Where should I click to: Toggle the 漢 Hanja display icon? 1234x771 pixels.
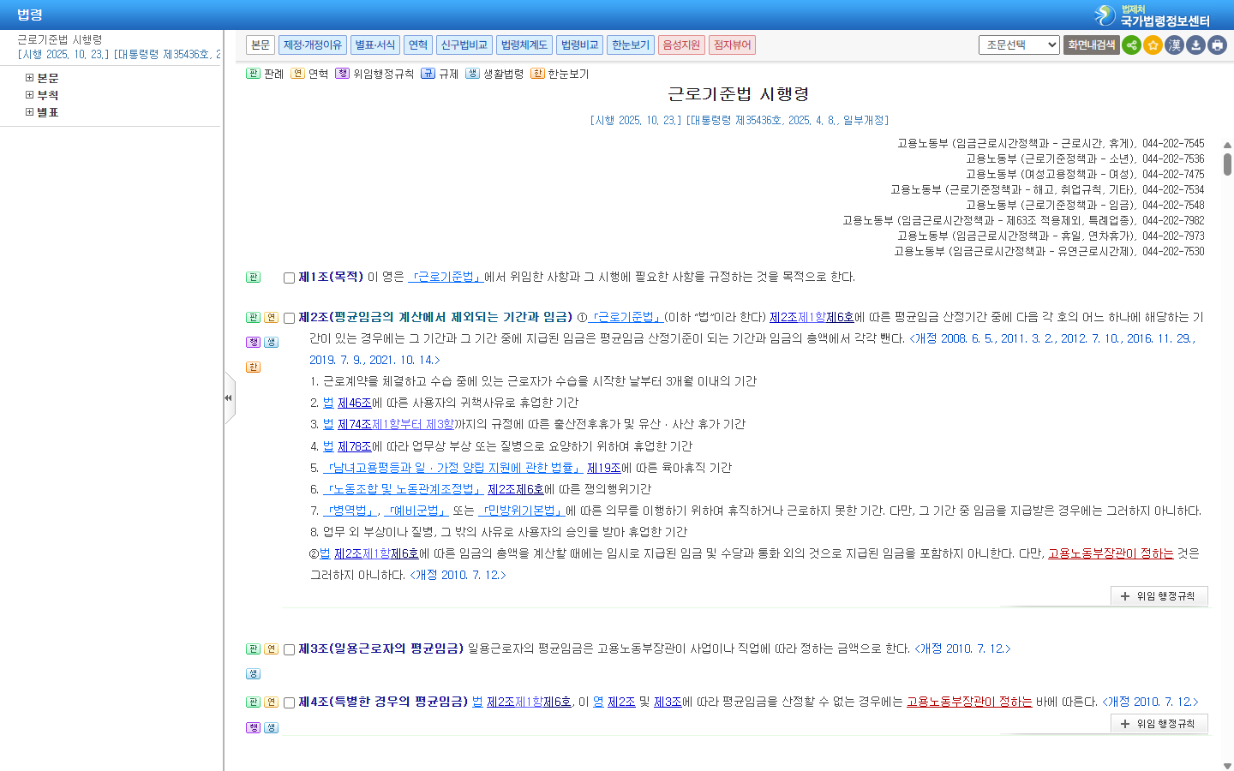[x=1174, y=45]
